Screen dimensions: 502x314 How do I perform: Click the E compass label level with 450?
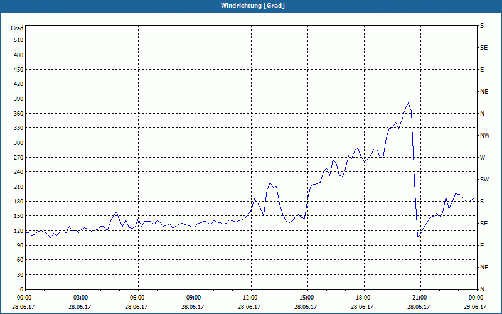coord(482,70)
